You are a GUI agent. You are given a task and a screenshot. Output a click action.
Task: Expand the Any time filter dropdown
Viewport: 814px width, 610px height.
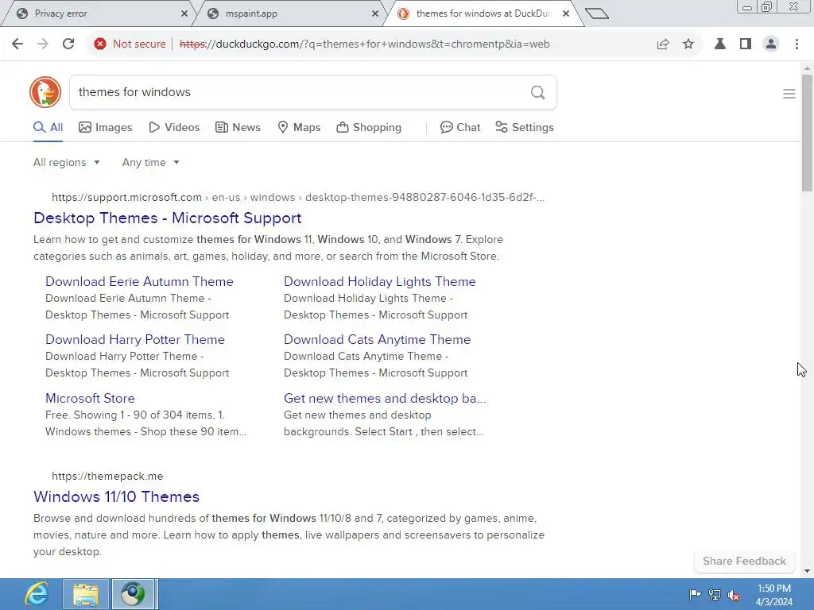(x=150, y=162)
